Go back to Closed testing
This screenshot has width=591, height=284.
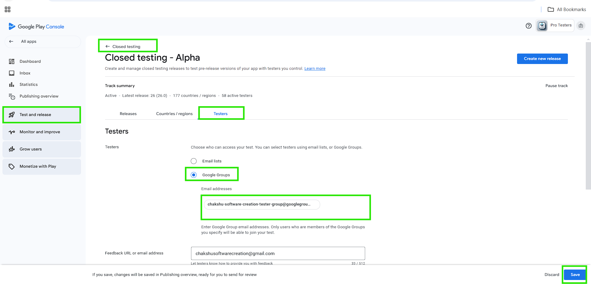(x=123, y=46)
